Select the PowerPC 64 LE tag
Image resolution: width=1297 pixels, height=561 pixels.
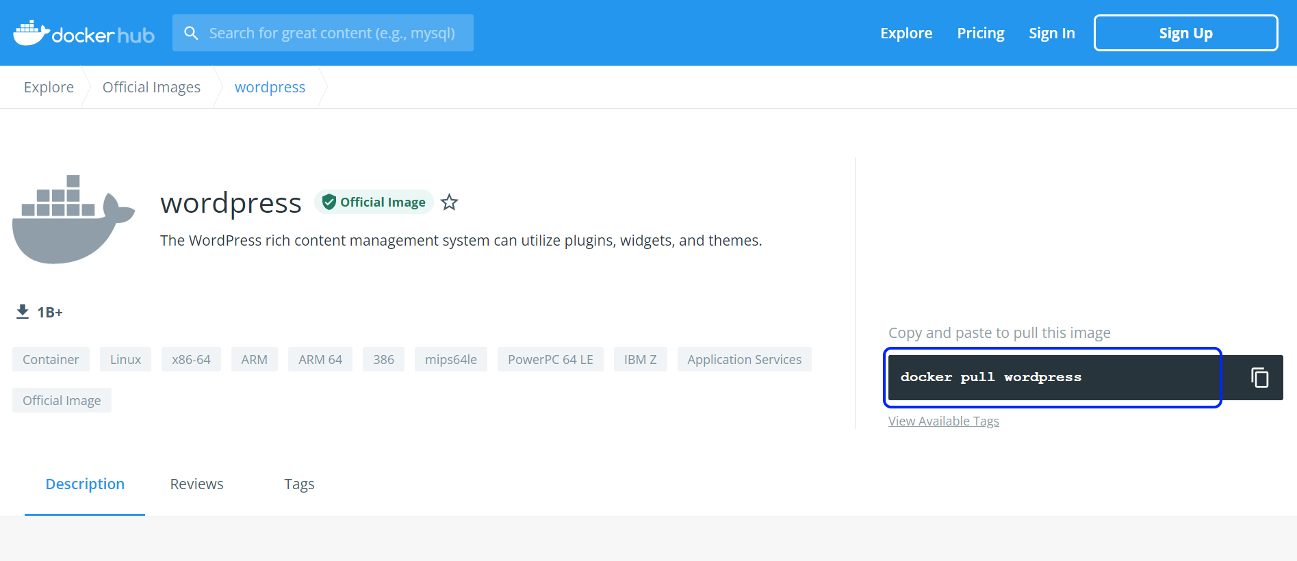(x=550, y=359)
